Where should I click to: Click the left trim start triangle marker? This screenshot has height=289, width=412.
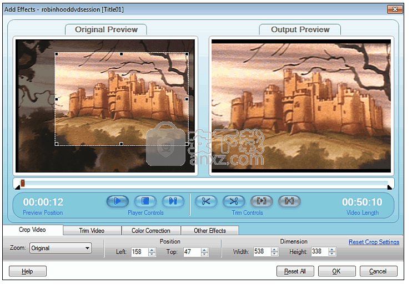click(18, 187)
